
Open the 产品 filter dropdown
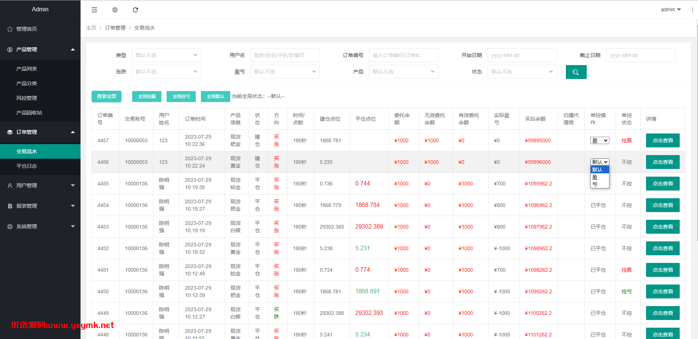click(404, 72)
